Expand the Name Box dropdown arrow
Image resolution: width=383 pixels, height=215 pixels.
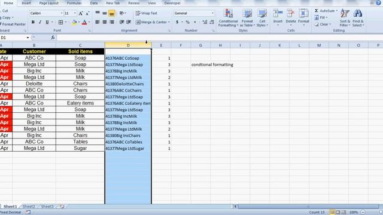(28, 38)
